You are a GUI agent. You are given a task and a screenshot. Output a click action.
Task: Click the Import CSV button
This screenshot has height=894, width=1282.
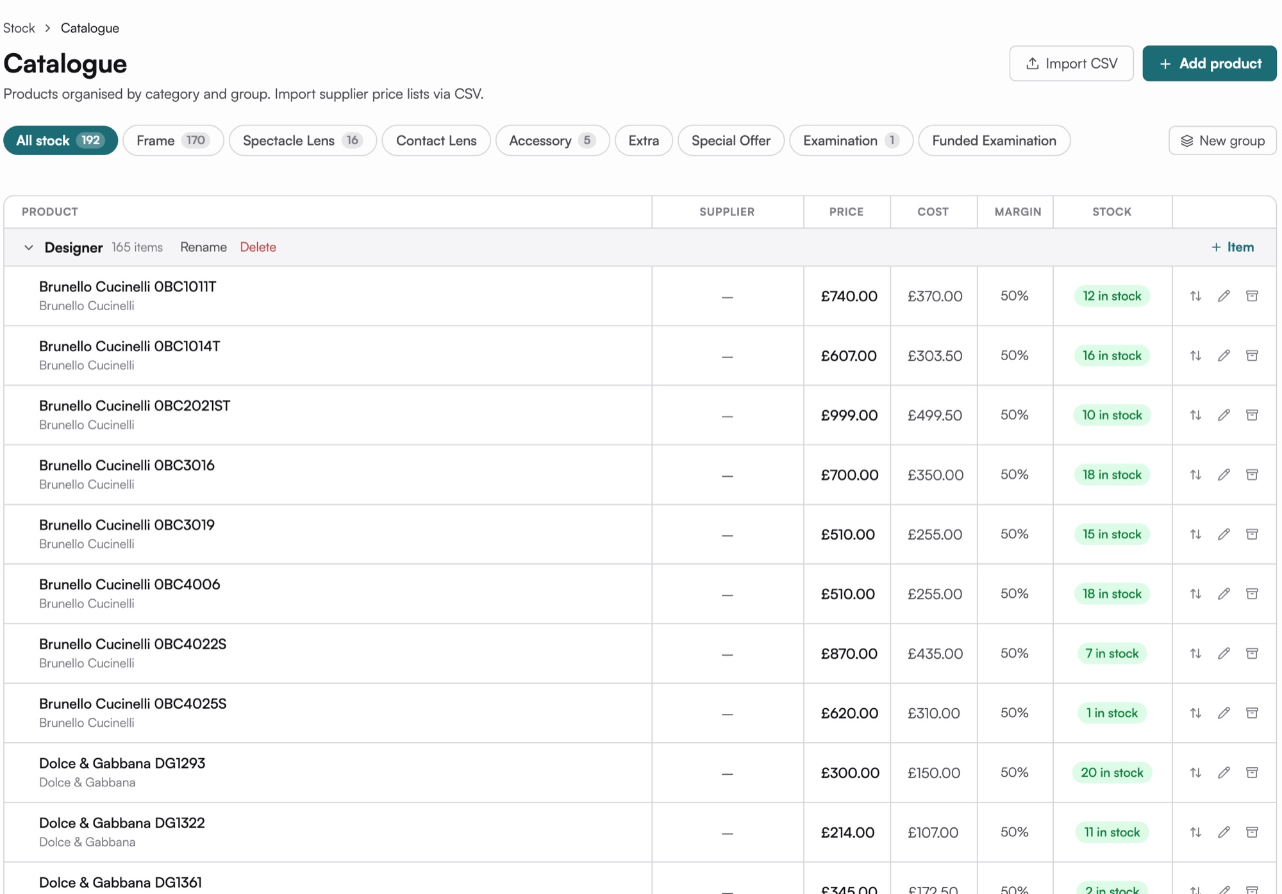[x=1071, y=63]
